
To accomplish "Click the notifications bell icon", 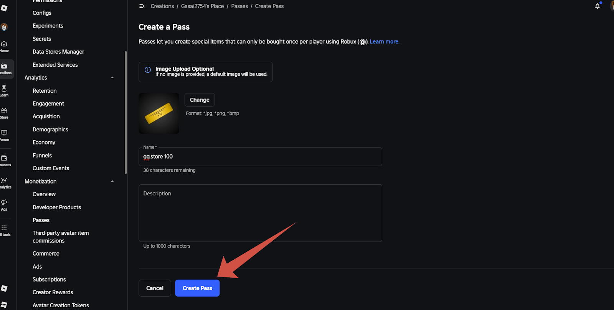I will point(597,6).
